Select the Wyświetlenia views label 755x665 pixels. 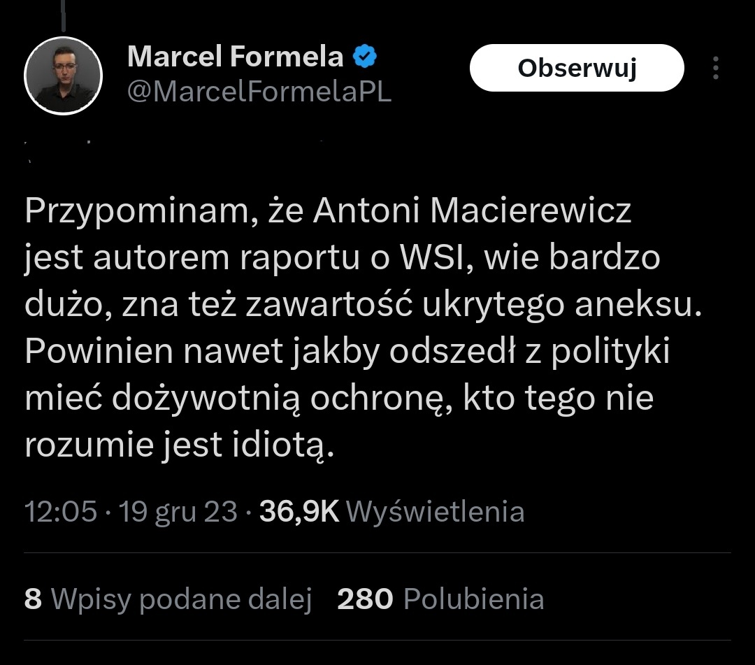(435, 512)
